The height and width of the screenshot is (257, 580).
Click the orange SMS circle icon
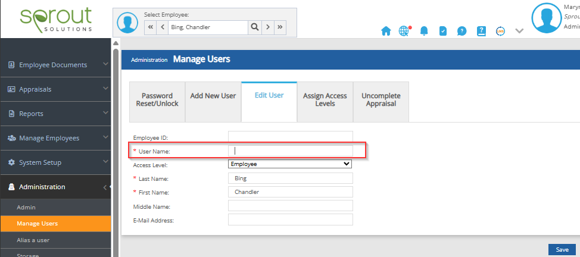pos(500,31)
